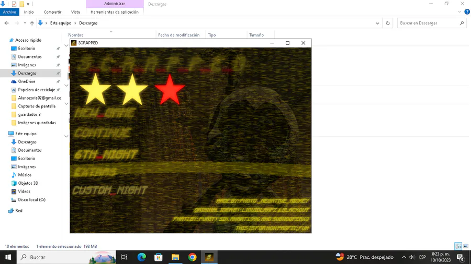Screen dimensions: 471x264
Task: Open EXTRAS in the game menu
Action: (x=95, y=172)
